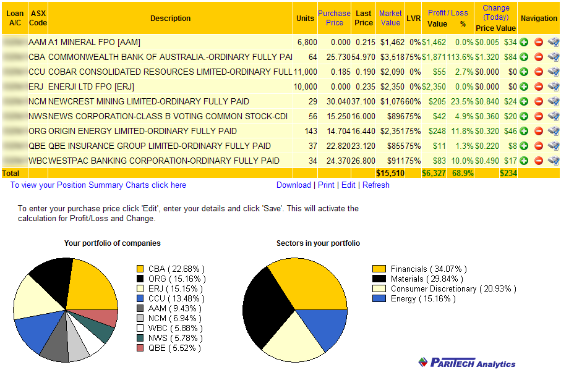The height and width of the screenshot is (370, 561).
Task: Click the total profit value $6,327
Action: click(x=434, y=173)
